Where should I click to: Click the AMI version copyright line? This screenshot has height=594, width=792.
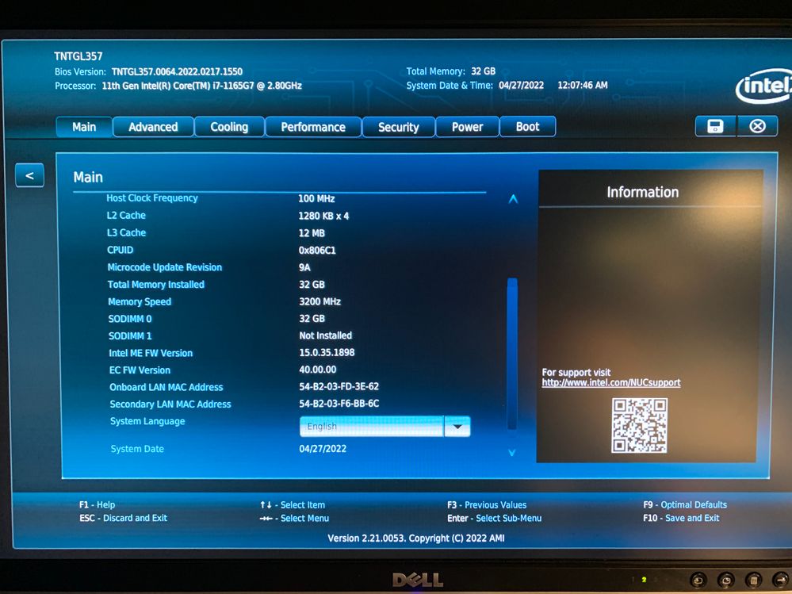tap(416, 538)
